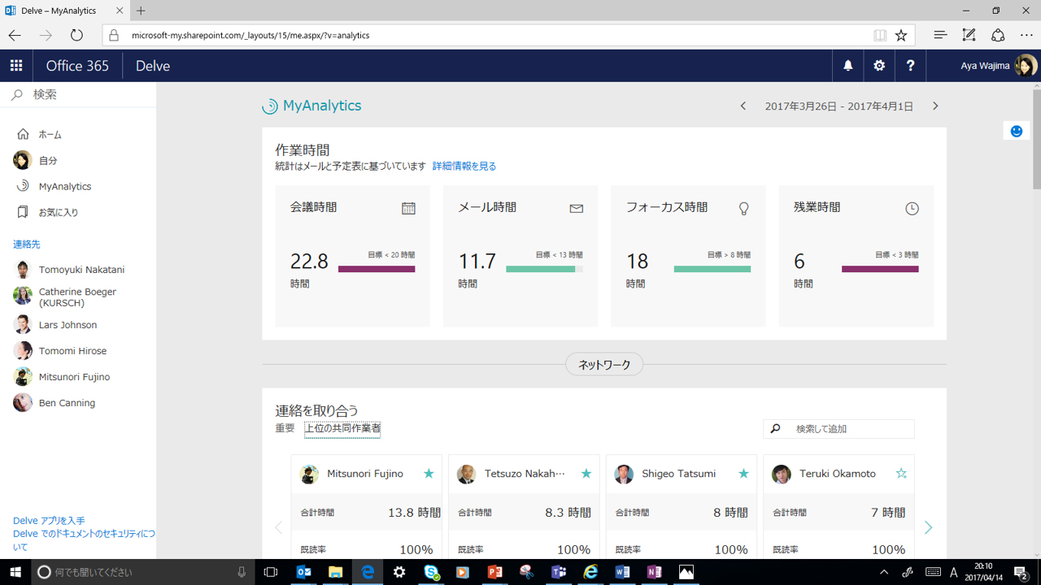Switch to the 上位の共同作業者 tab
Viewport: 1041px width, 585px height.
click(x=342, y=429)
